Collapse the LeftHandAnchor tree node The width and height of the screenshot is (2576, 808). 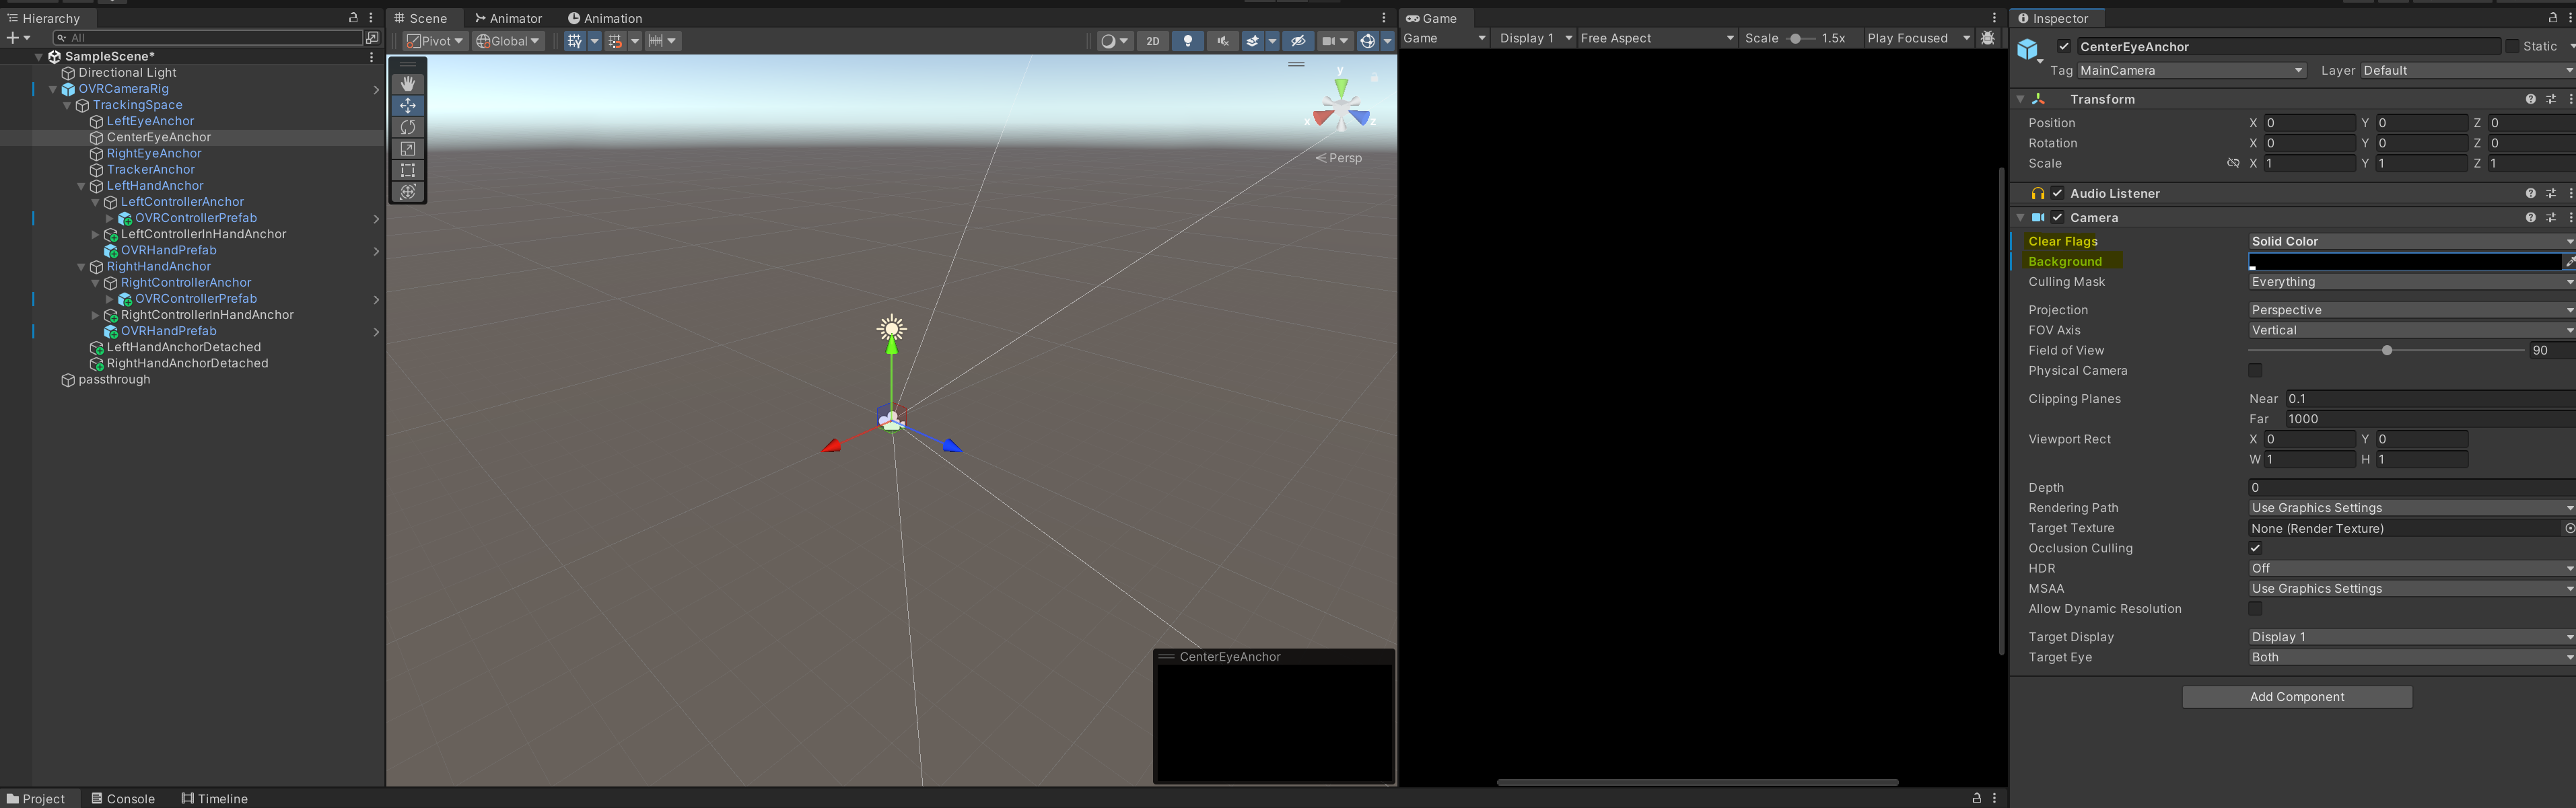pyautogui.click(x=81, y=186)
